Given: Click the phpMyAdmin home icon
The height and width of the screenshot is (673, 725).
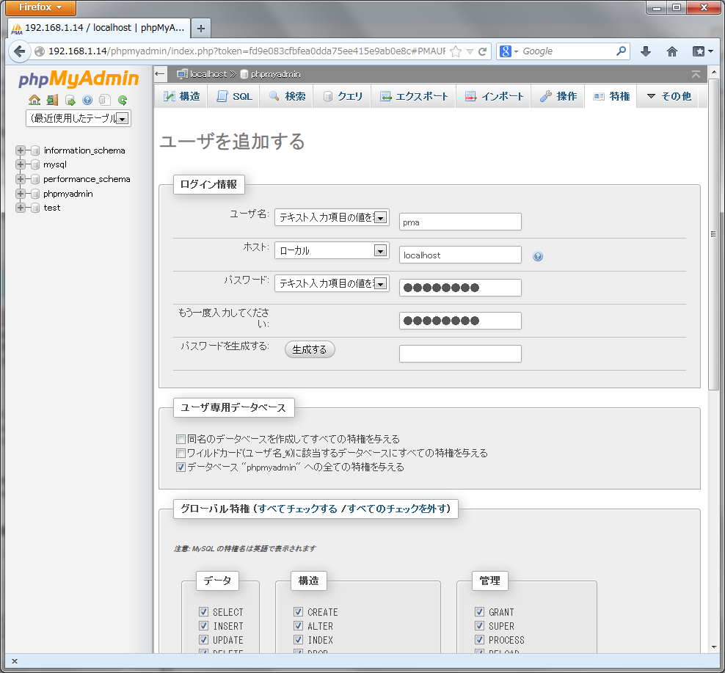Looking at the screenshot, I should pyautogui.click(x=34, y=100).
